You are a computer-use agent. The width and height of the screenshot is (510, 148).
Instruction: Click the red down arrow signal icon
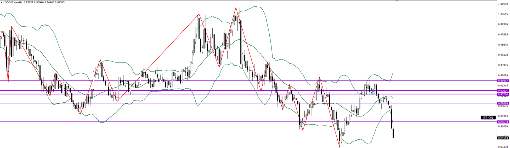pyautogui.click(x=375, y=92)
